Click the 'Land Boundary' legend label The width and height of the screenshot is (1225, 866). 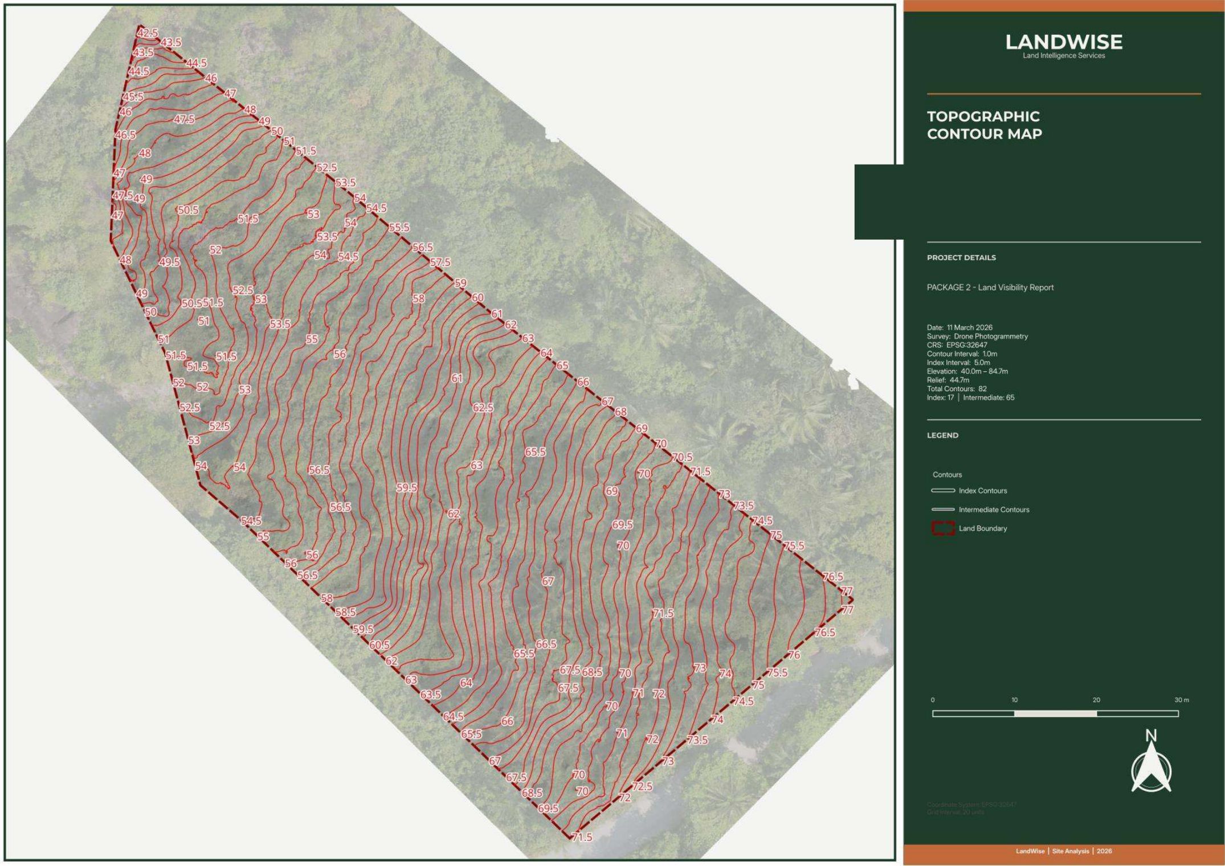coord(983,528)
